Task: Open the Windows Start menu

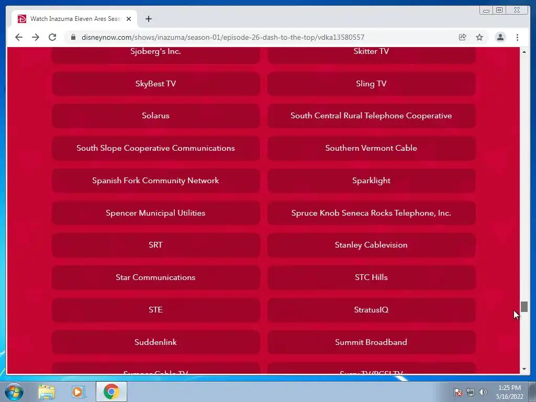Action: click(x=13, y=392)
